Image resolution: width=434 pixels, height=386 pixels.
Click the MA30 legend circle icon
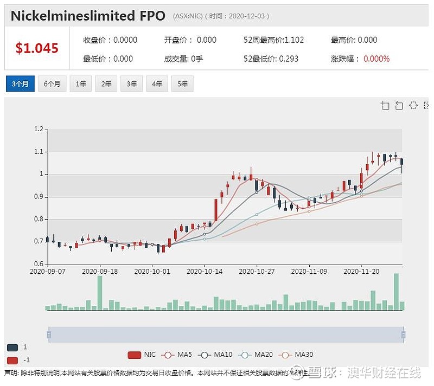(x=284, y=354)
